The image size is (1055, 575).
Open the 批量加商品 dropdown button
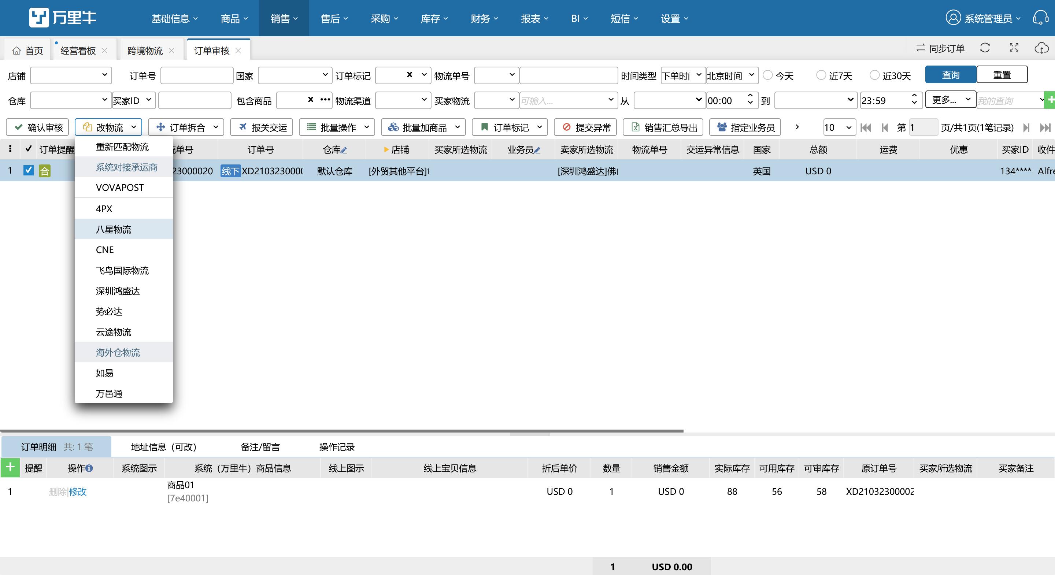tap(423, 127)
